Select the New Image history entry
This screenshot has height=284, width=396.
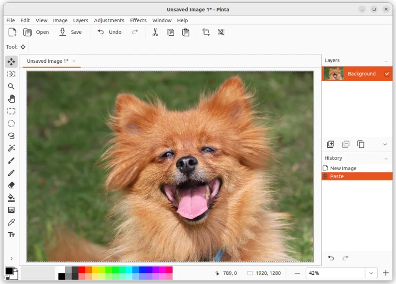tap(343, 168)
